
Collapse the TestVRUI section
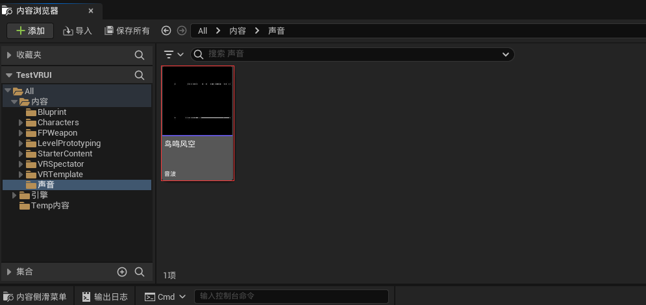coord(9,75)
